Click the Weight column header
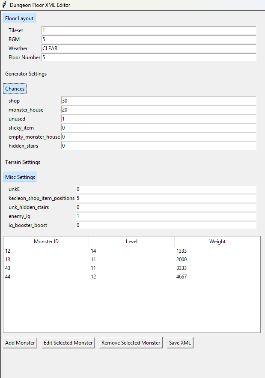 (217, 242)
